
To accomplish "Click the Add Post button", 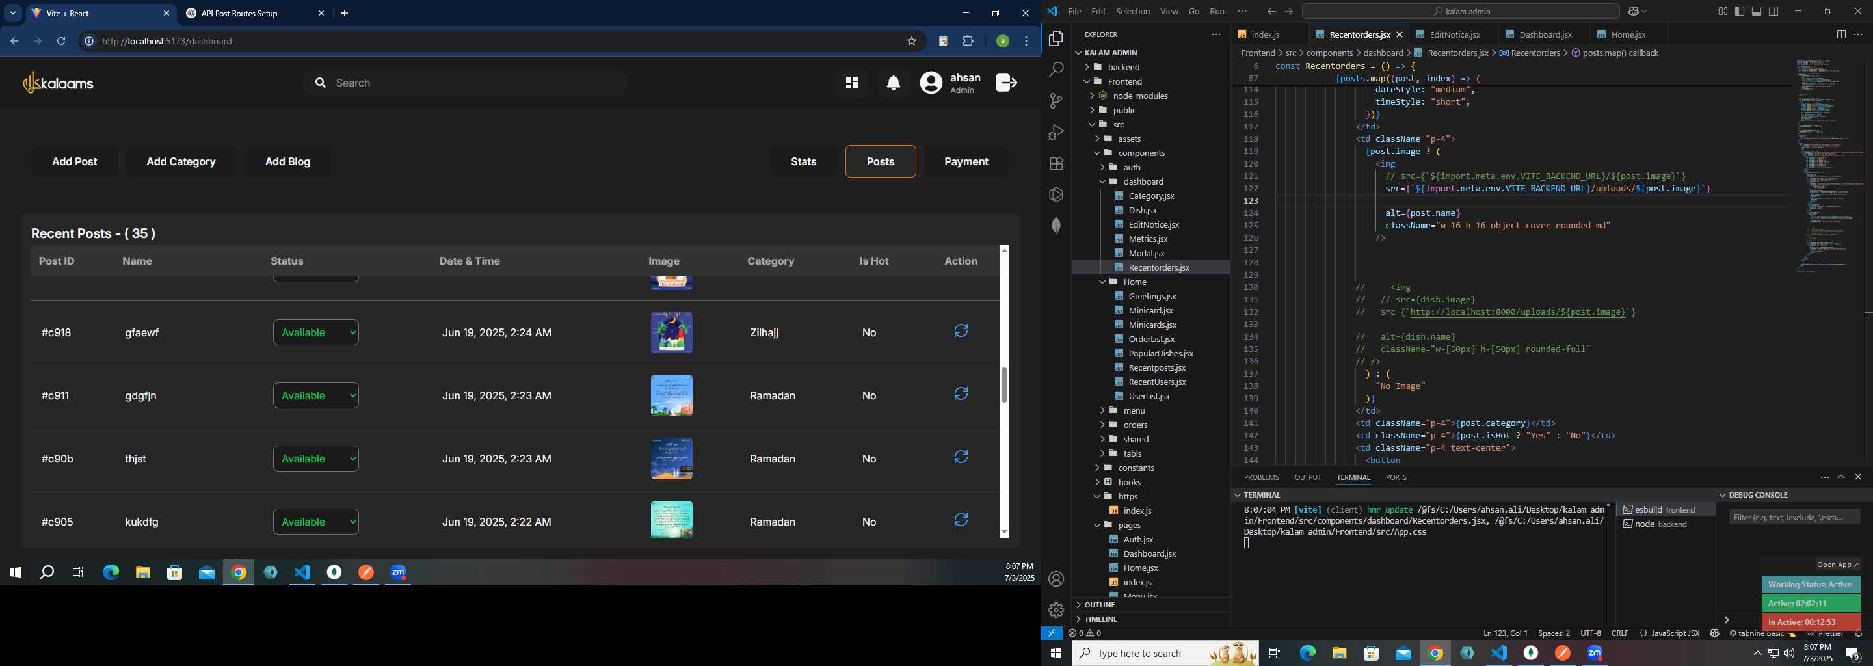I will [74, 161].
